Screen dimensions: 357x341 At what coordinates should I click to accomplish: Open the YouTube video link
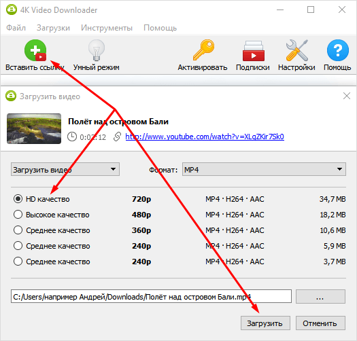[205, 137]
